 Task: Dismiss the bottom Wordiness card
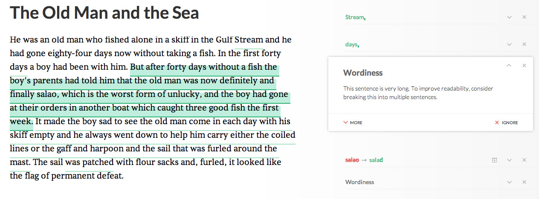click(x=524, y=182)
